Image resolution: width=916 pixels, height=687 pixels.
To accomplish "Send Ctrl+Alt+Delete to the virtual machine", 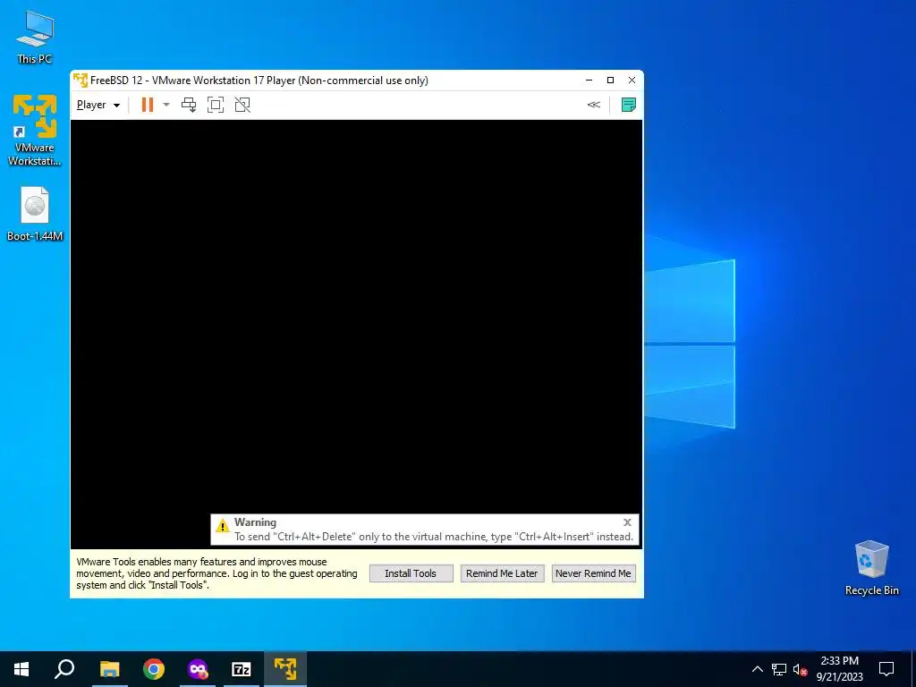I will 189,106.
